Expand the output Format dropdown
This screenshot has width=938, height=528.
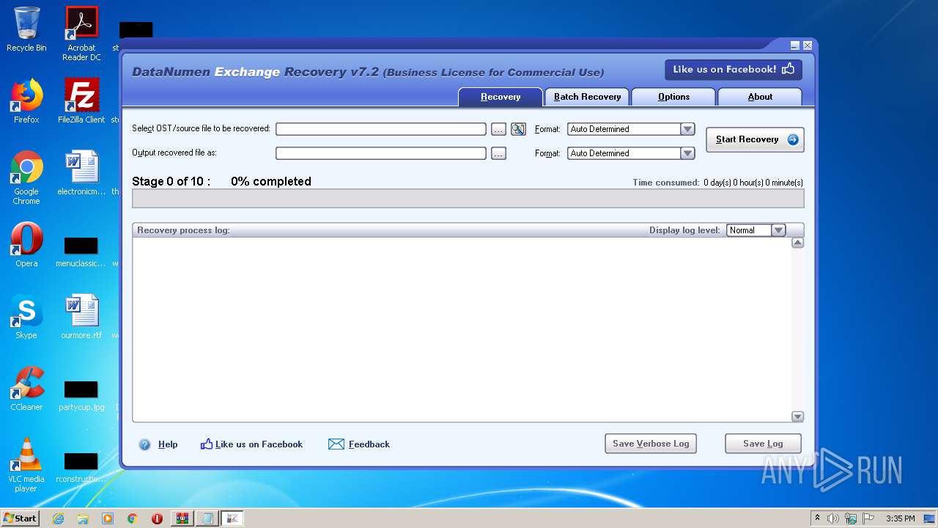pos(687,153)
